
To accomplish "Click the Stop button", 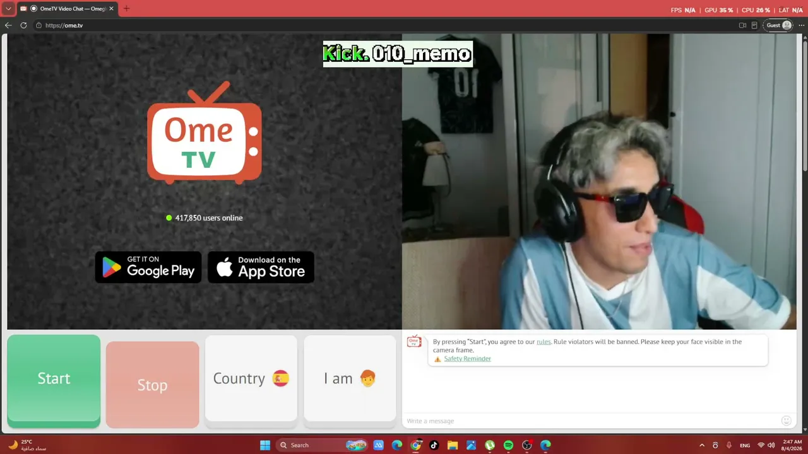I will pos(152,385).
